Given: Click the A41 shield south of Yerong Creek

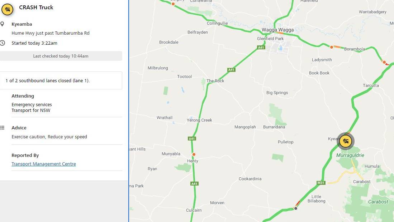Looking at the screenshot, I should tap(192, 139).
